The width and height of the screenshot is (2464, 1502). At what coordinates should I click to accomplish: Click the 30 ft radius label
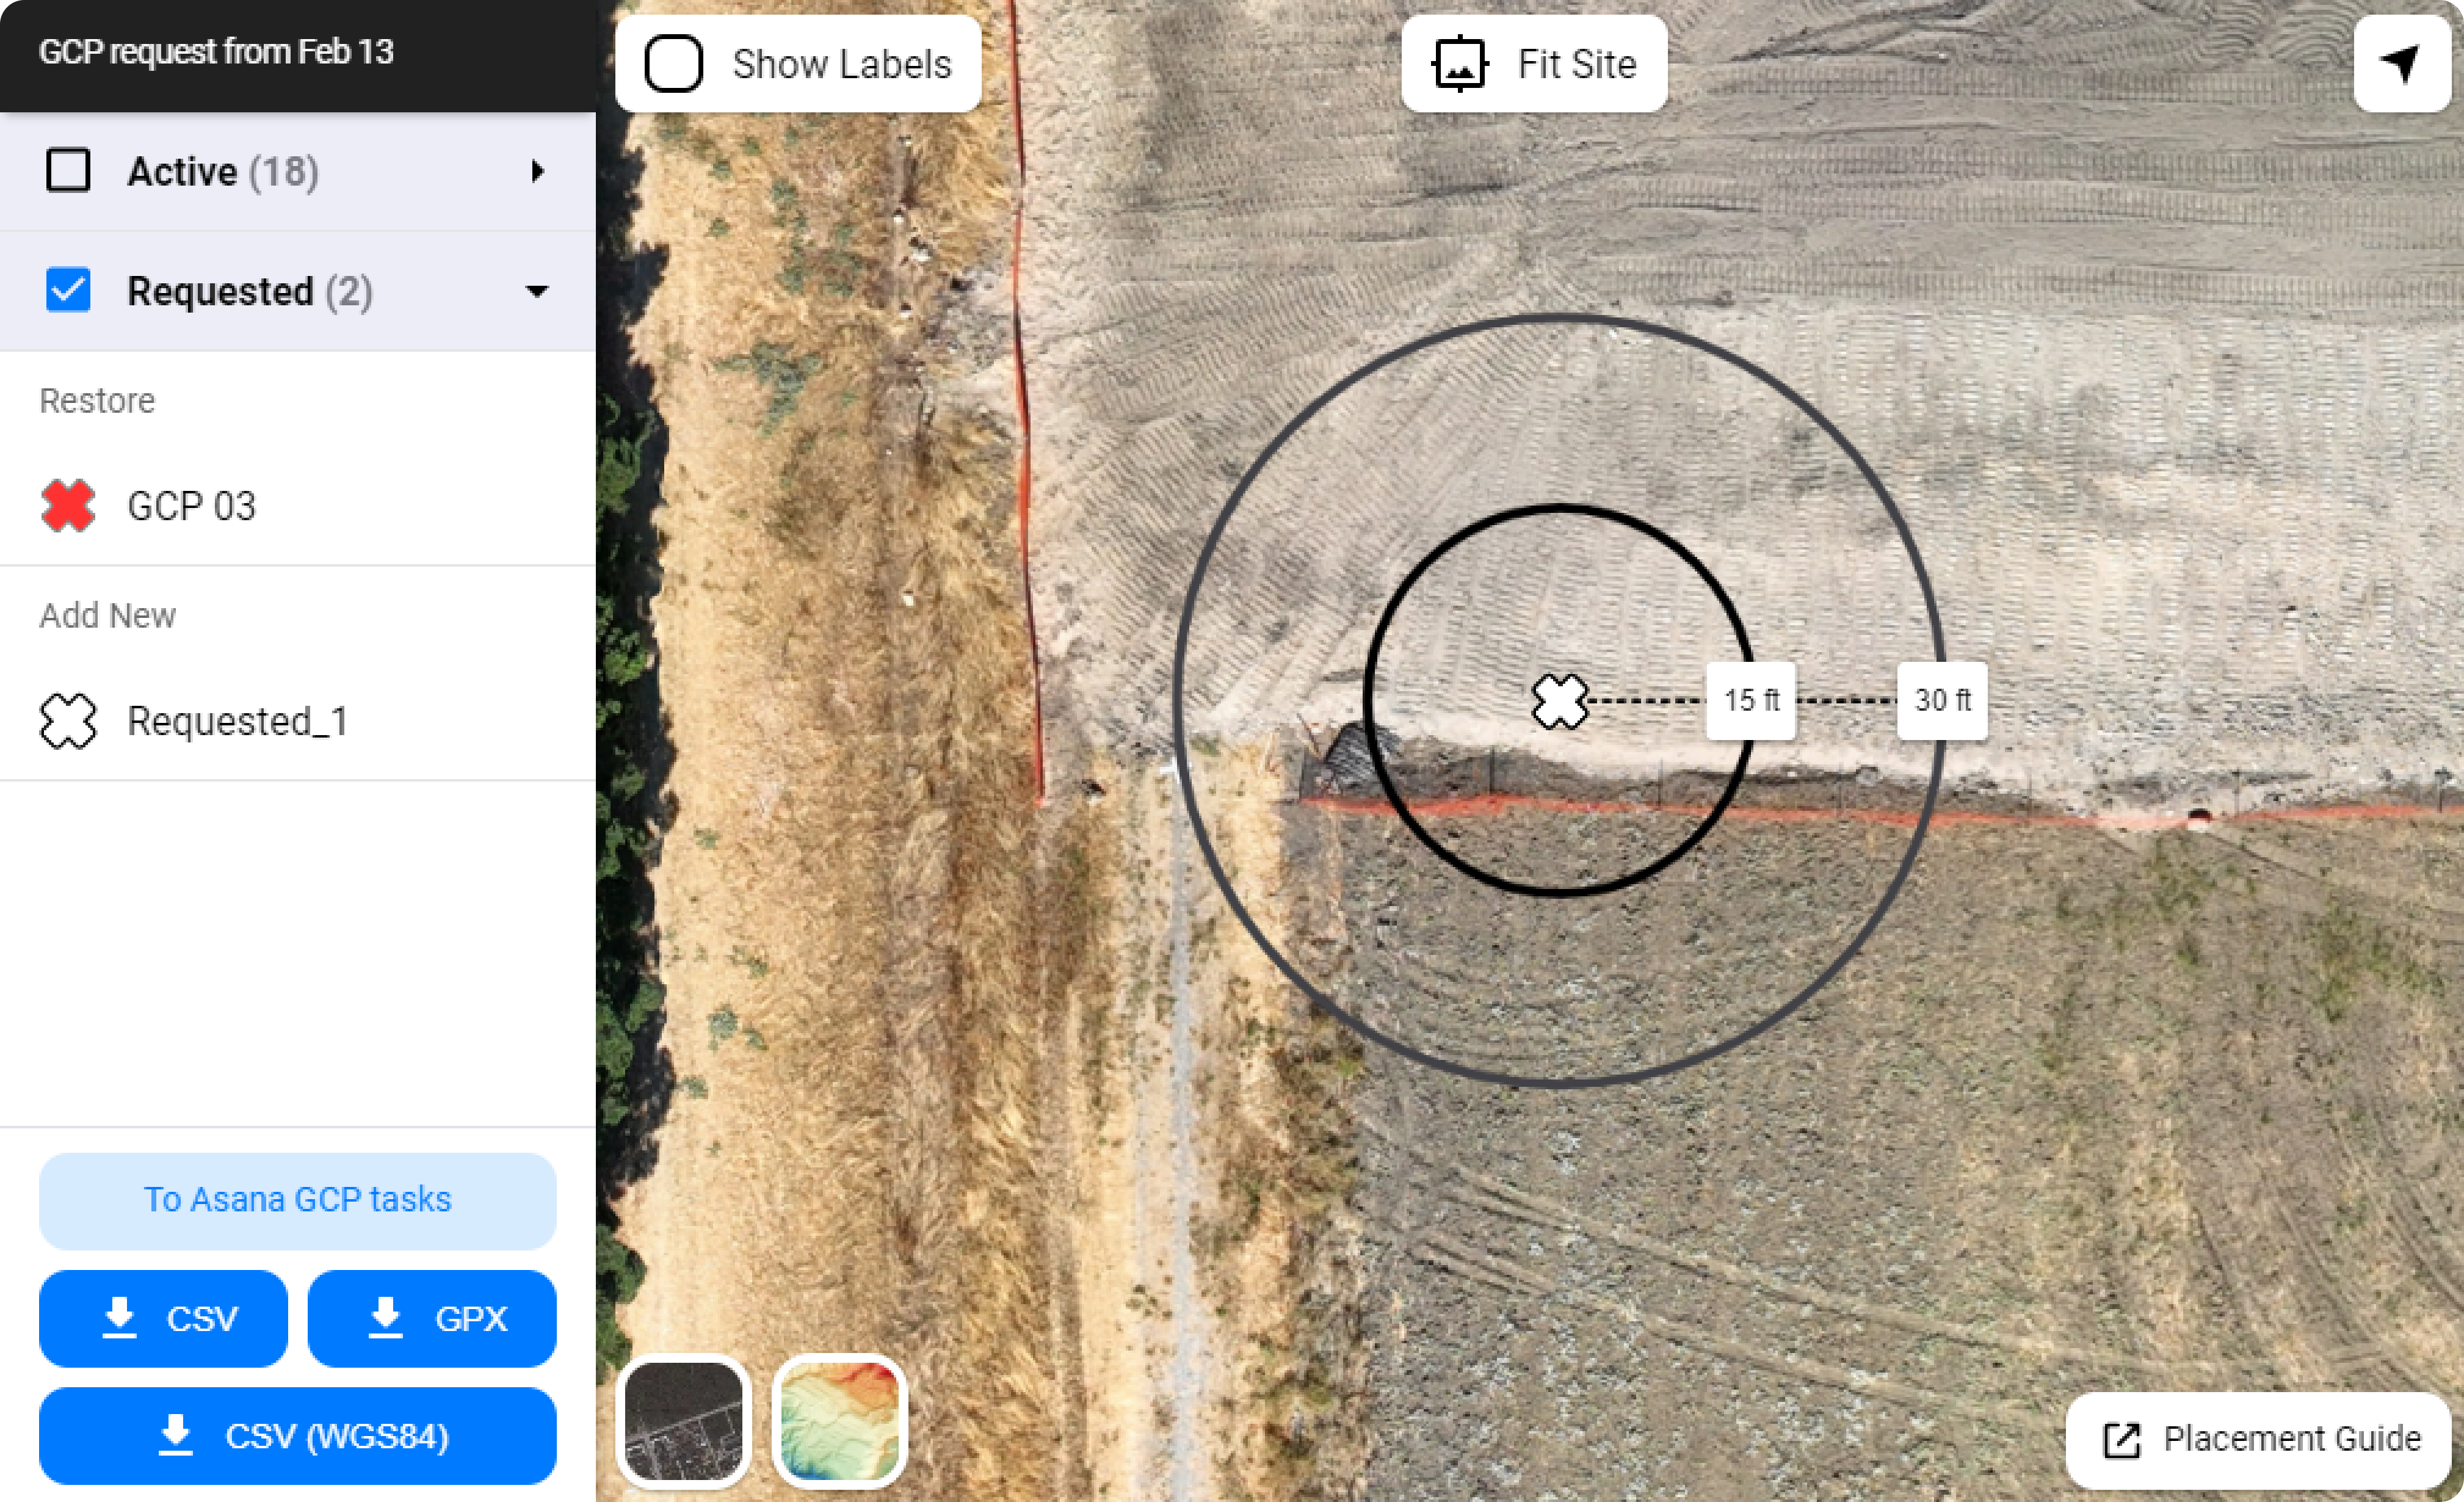(1941, 700)
